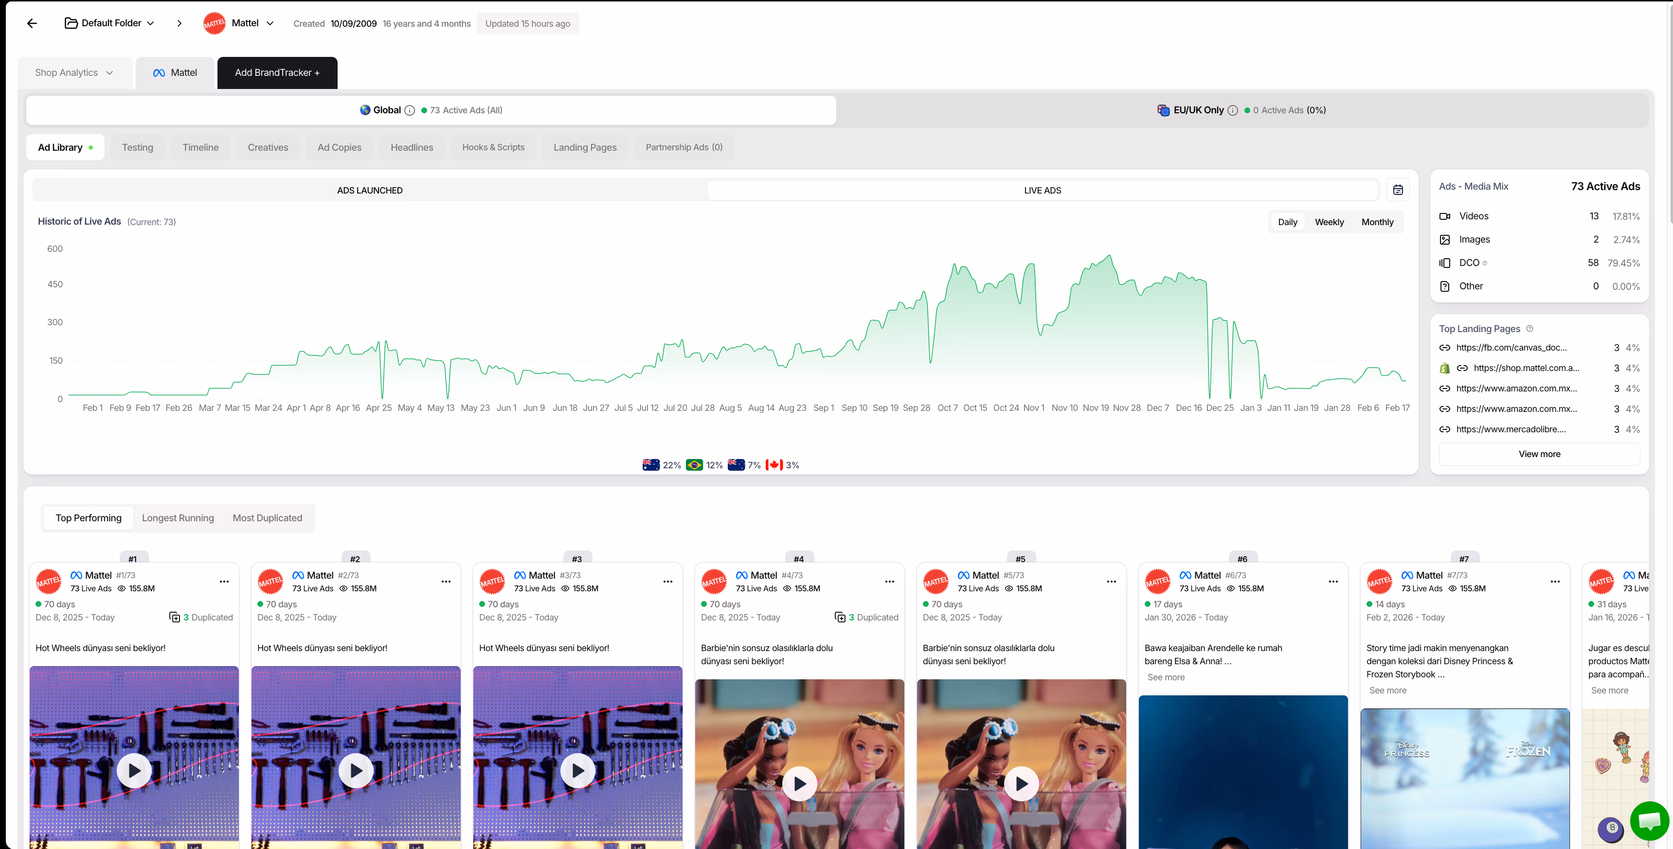Click View more under Top Landing Pages
This screenshot has height=849, width=1673.
(x=1539, y=454)
